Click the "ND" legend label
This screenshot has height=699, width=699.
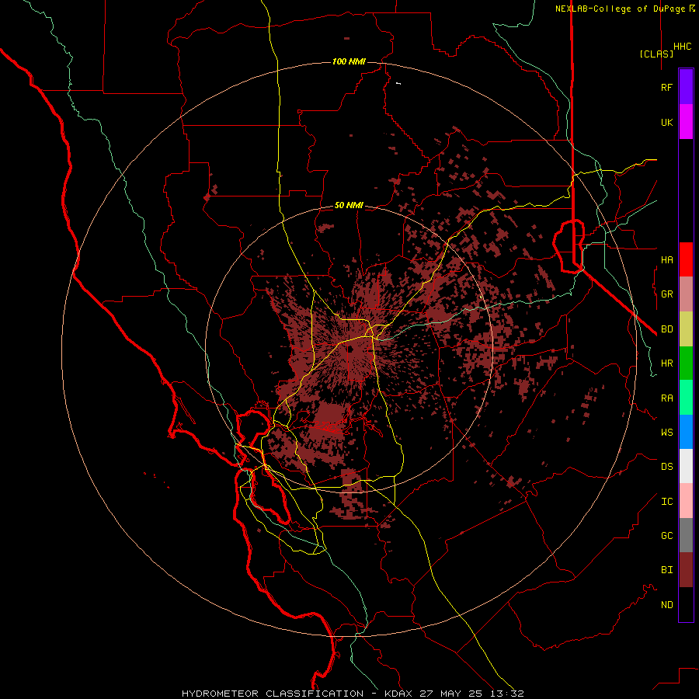tap(666, 605)
